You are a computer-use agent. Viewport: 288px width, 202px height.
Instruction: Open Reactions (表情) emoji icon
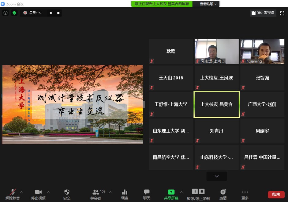pos(223,192)
